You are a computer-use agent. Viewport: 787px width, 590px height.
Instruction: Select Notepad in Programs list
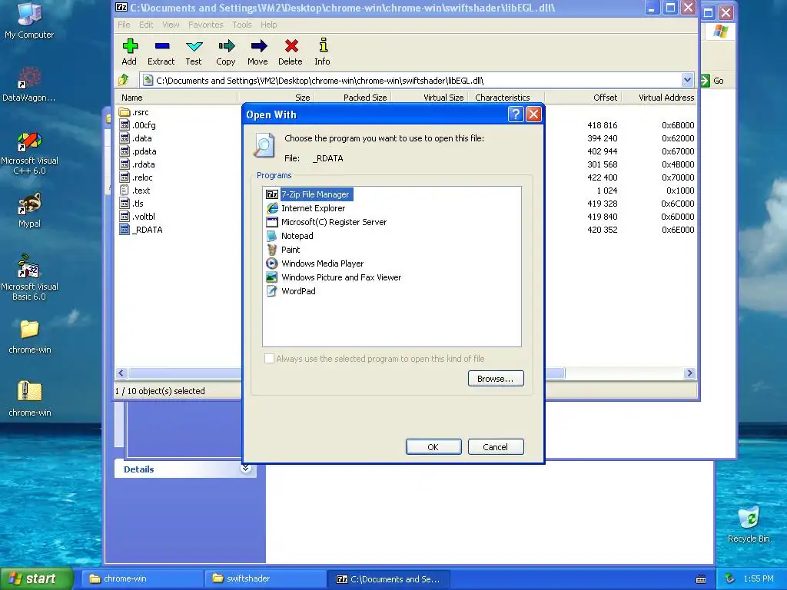[290, 236]
